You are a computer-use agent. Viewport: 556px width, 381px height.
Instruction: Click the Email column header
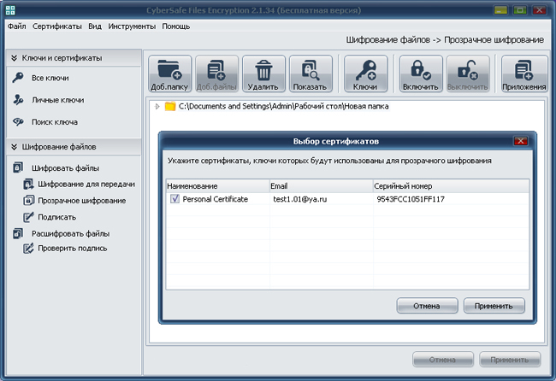tap(322, 186)
